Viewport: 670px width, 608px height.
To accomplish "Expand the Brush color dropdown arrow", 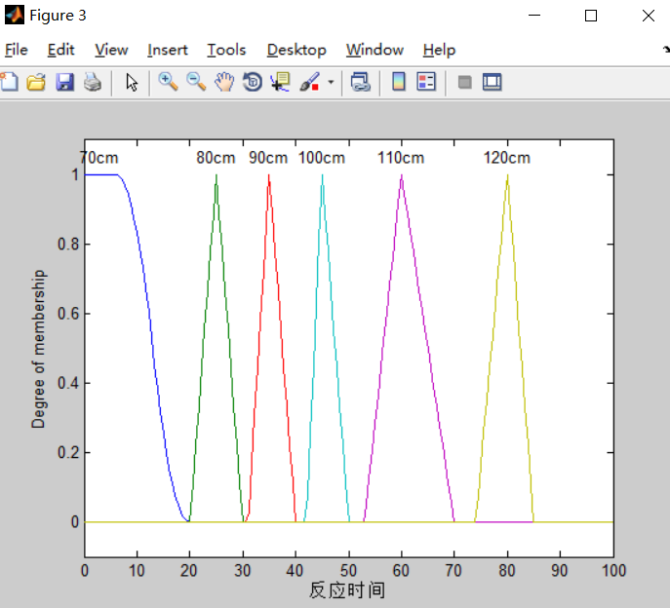I will [x=331, y=82].
